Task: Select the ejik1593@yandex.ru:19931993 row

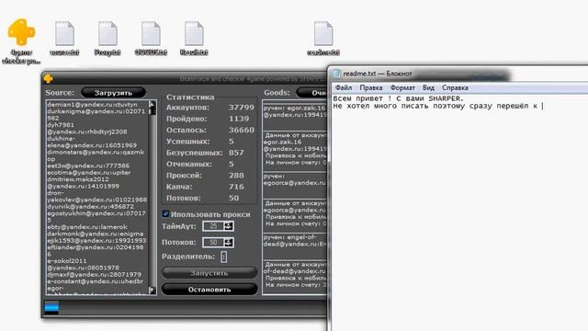Action: point(96,240)
